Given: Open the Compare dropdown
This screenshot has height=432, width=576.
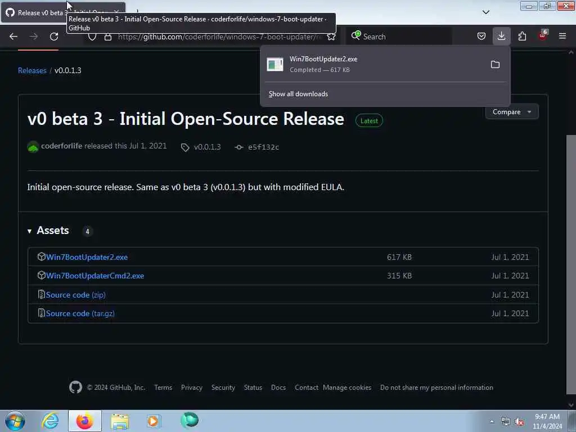Looking at the screenshot, I should 512,112.
